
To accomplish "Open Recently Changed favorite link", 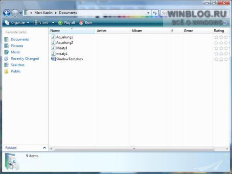I will click(25, 58).
